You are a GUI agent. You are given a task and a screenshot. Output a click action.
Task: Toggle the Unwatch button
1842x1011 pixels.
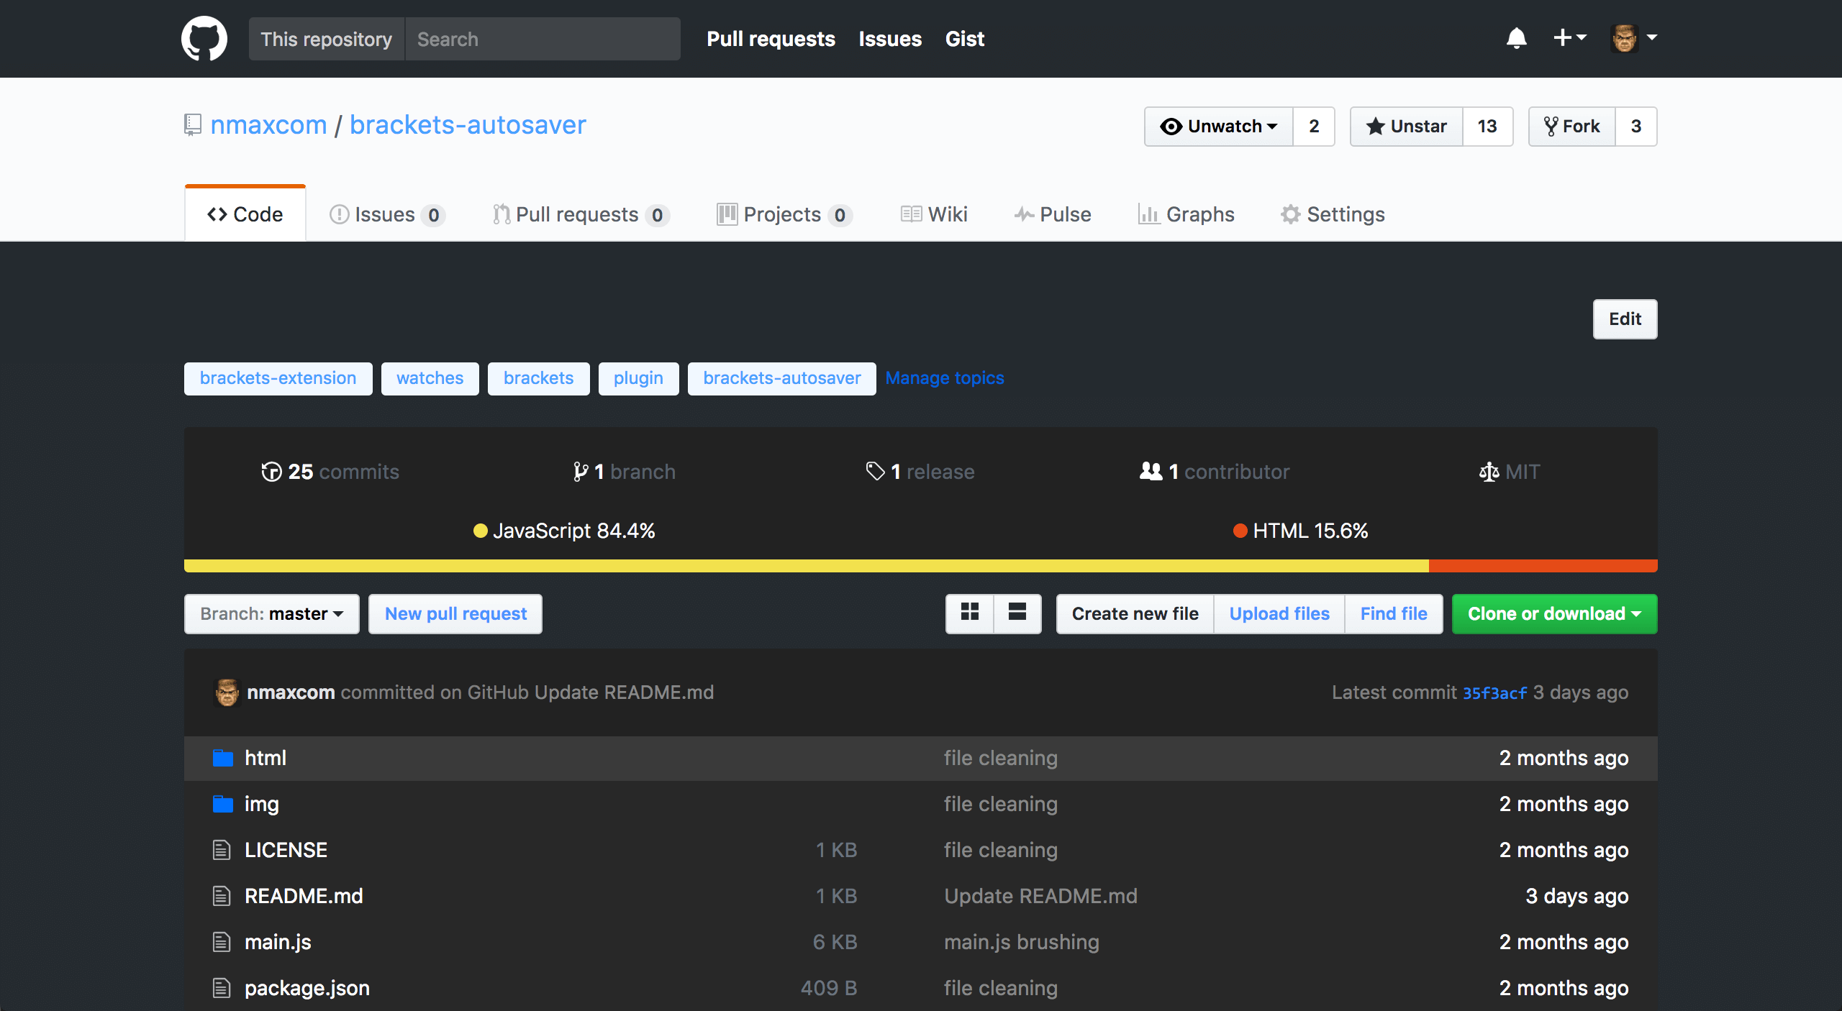1219,127
